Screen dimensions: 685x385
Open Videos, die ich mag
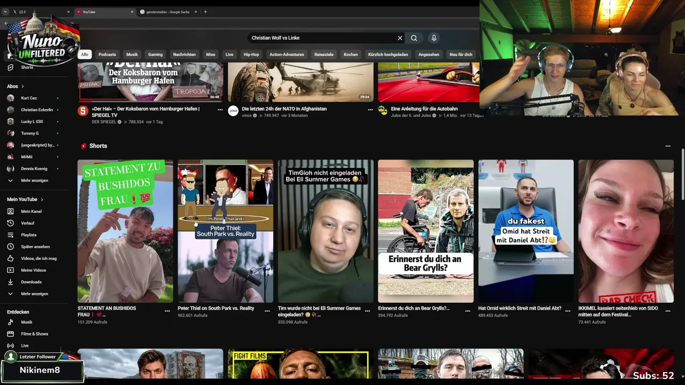32,258
